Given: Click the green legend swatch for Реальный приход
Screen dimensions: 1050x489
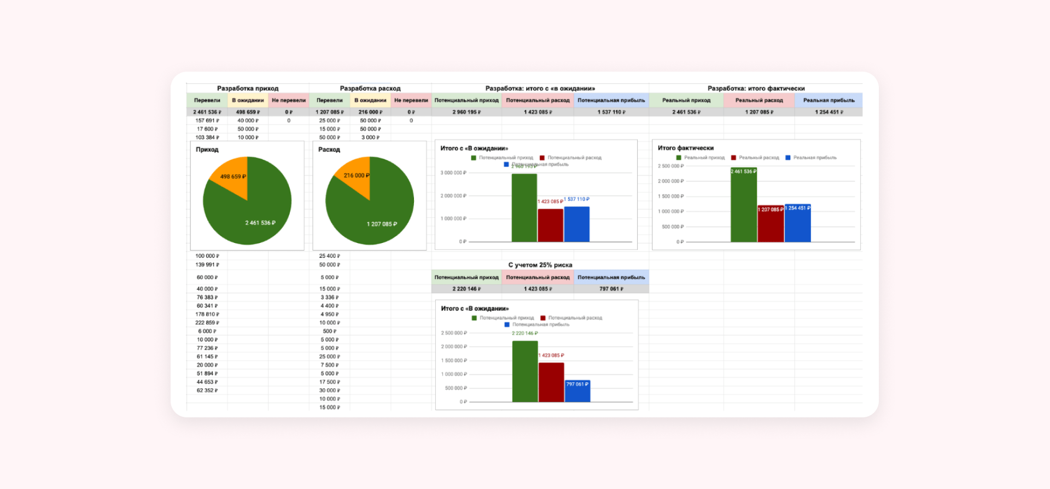Looking at the screenshot, I should 679,158.
